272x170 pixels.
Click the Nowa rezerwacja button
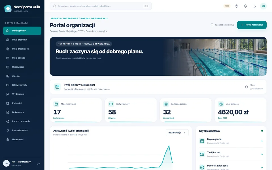point(252,25)
